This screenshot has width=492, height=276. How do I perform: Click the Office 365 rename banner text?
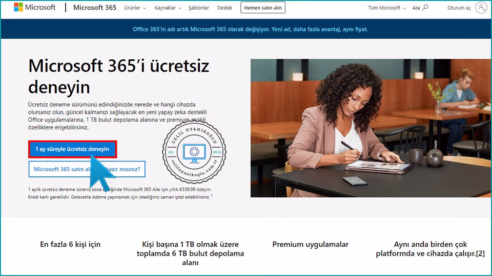coord(250,29)
